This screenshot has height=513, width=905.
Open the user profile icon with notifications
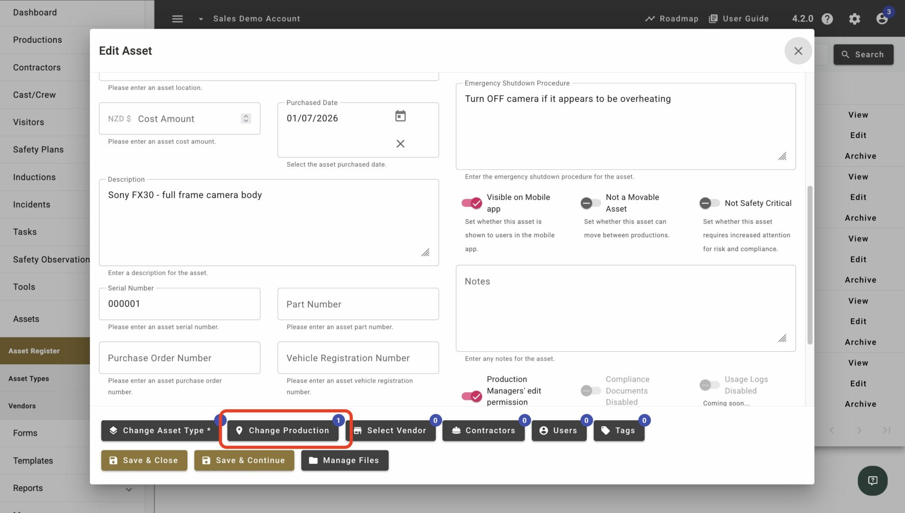[x=882, y=19]
